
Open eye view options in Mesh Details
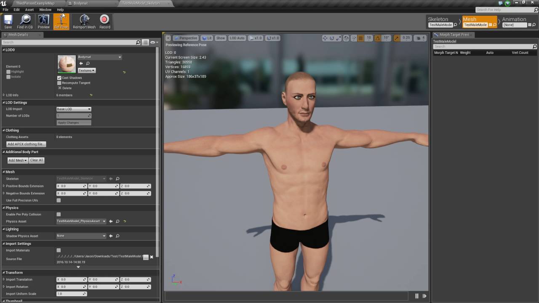154,42
